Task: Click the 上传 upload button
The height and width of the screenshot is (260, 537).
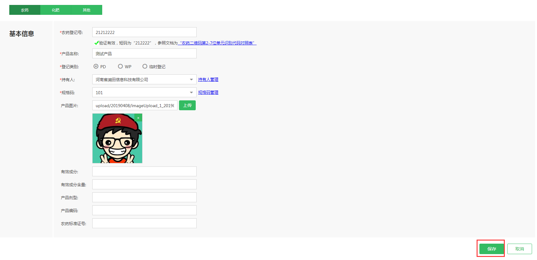Action: pos(187,106)
